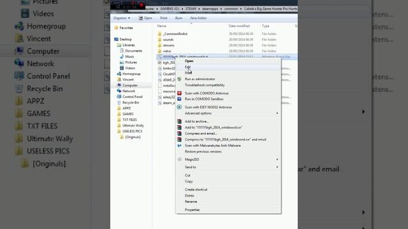Go to STEAM in the address bar

191,9
